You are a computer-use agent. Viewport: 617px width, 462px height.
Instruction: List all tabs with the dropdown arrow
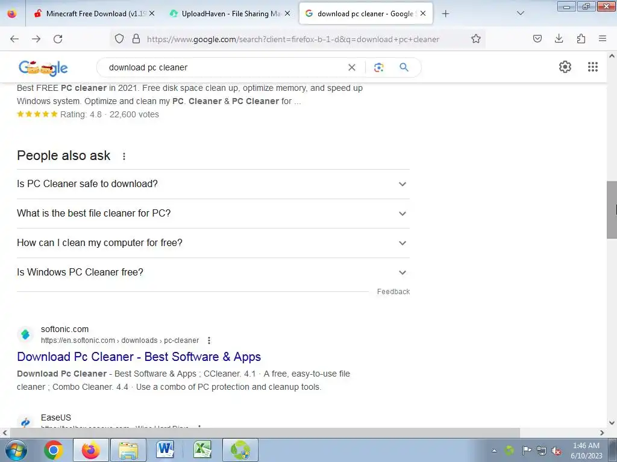coord(521,13)
